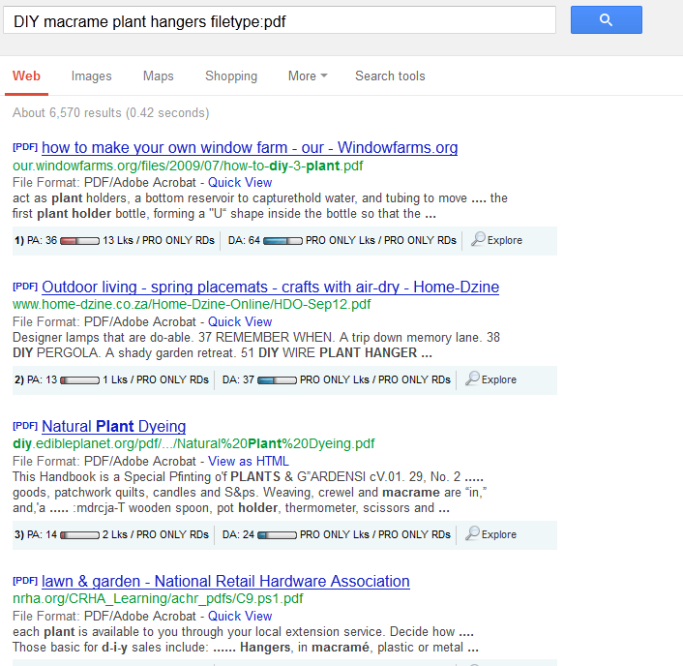Viewport: 683px width, 666px height.
Task: Open Quick View for the nrha.org PDF
Action: coord(240,616)
